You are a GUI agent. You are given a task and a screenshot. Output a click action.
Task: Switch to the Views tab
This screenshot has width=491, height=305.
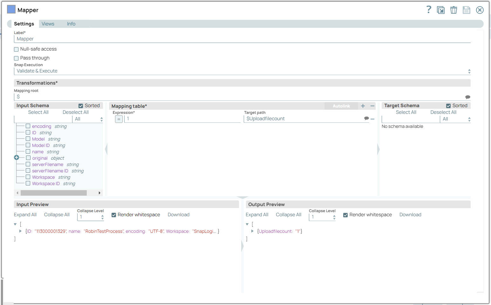click(x=48, y=24)
